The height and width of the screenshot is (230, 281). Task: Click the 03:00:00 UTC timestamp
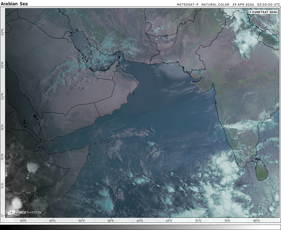coord(268,5)
